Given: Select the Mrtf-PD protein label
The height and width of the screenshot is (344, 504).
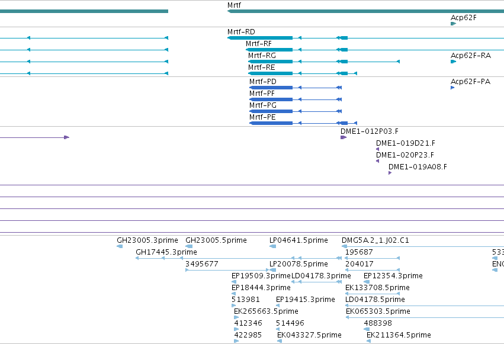Looking at the screenshot, I should pos(263,82).
